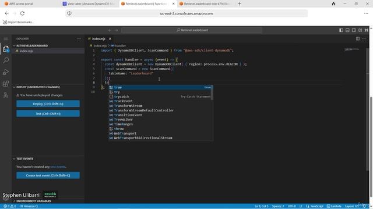Split the editor to the right

(357, 39)
